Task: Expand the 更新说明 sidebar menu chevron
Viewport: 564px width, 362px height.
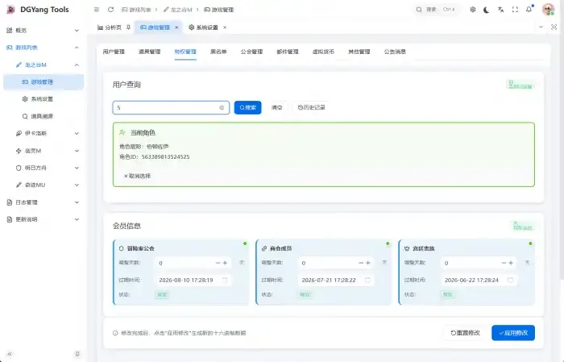Action: pos(77,219)
